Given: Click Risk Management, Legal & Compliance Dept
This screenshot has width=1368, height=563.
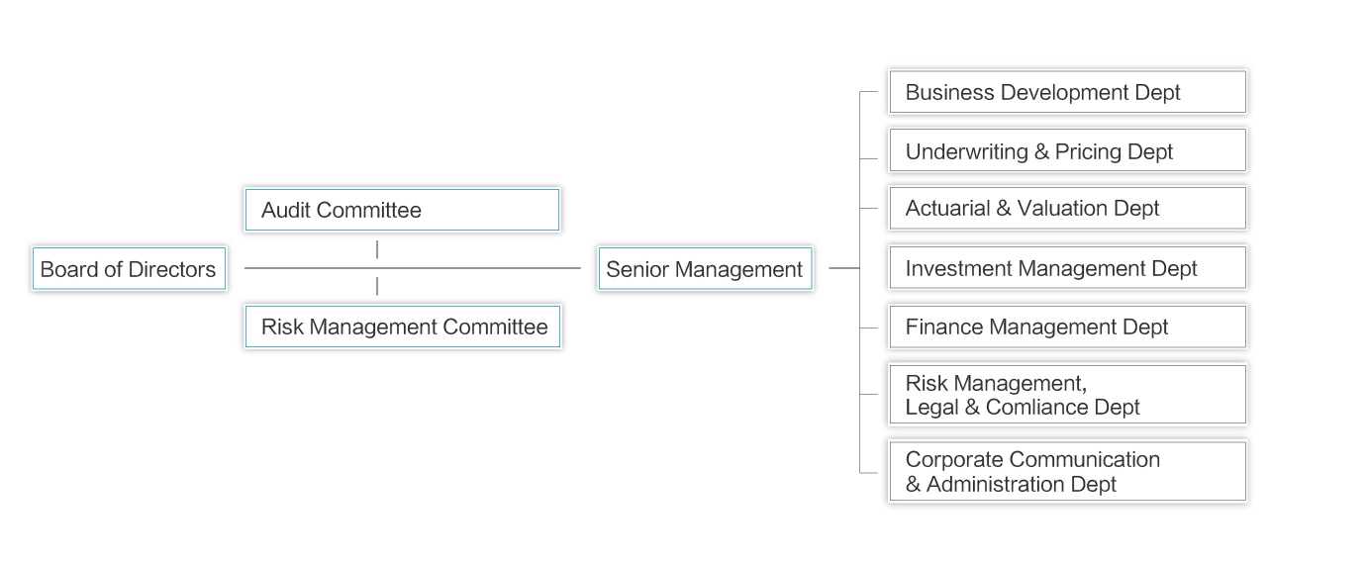Looking at the screenshot, I should click(x=1067, y=395).
